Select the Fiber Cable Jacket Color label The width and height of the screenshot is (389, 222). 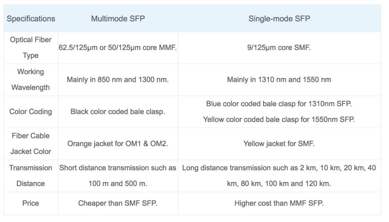point(31,143)
